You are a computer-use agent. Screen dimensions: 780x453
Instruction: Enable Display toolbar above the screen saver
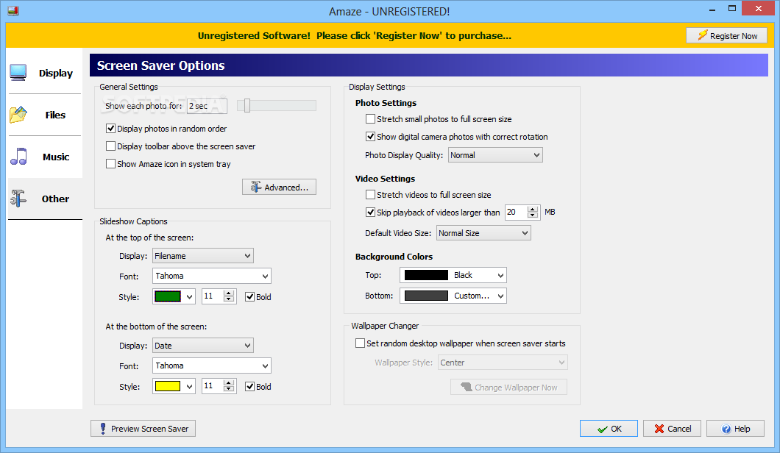(x=111, y=146)
